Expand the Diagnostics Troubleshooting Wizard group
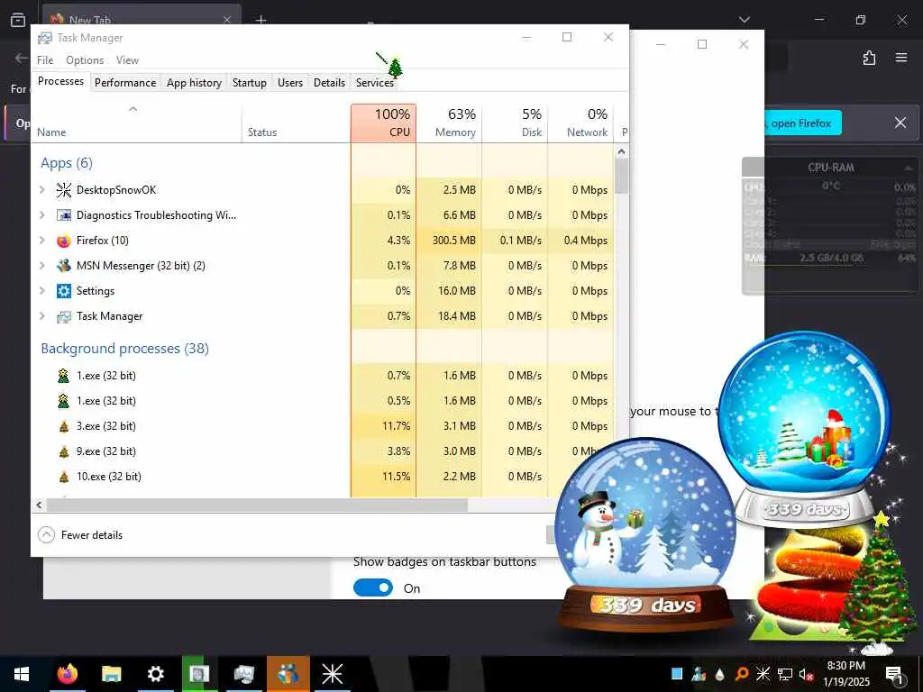Viewport: 923px width, 692px height. 41,214
